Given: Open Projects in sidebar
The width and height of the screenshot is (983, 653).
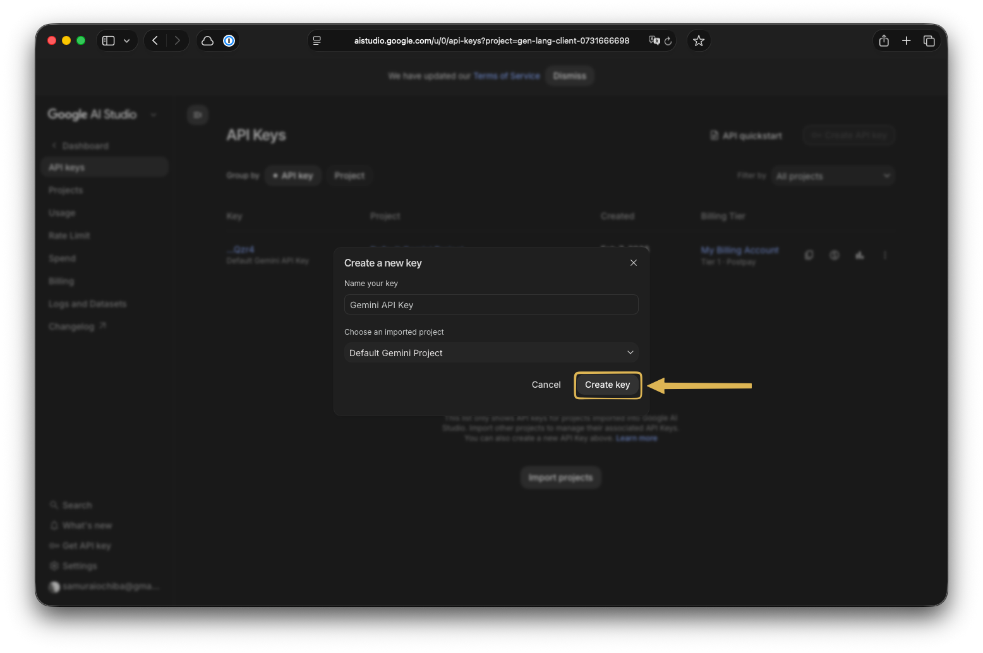Looking at the screenshot, I should (66, 190).
